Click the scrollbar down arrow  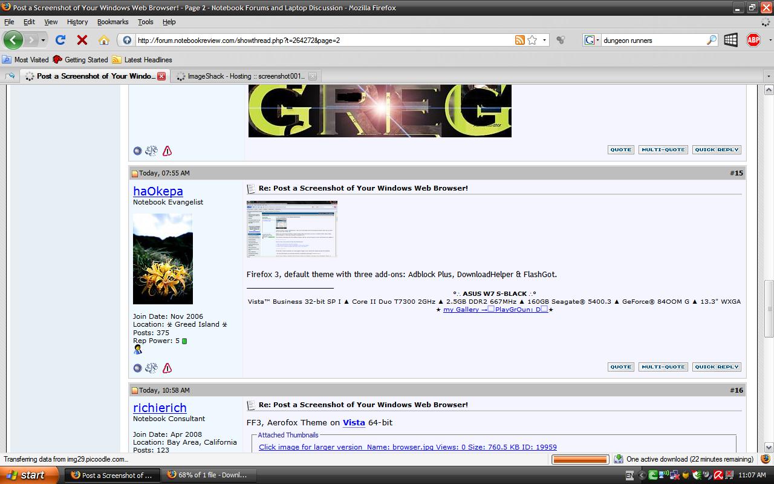769,448
